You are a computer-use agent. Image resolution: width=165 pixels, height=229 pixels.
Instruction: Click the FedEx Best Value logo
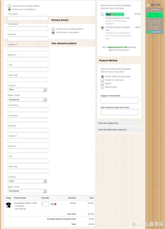point(115,14)
